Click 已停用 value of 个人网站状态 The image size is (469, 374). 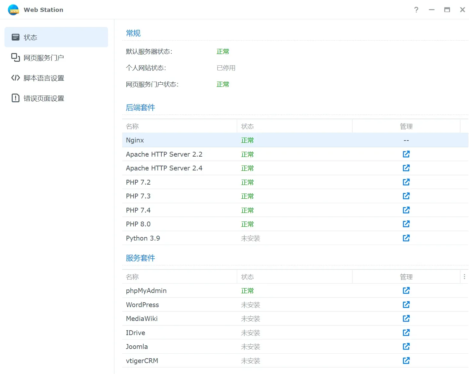coord(226,68)
